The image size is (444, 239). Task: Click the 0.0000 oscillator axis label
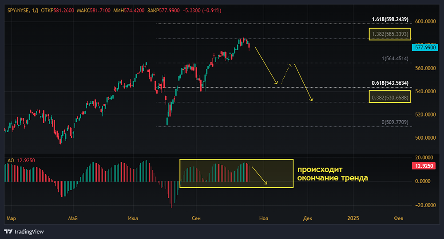[x=423, y=181]
